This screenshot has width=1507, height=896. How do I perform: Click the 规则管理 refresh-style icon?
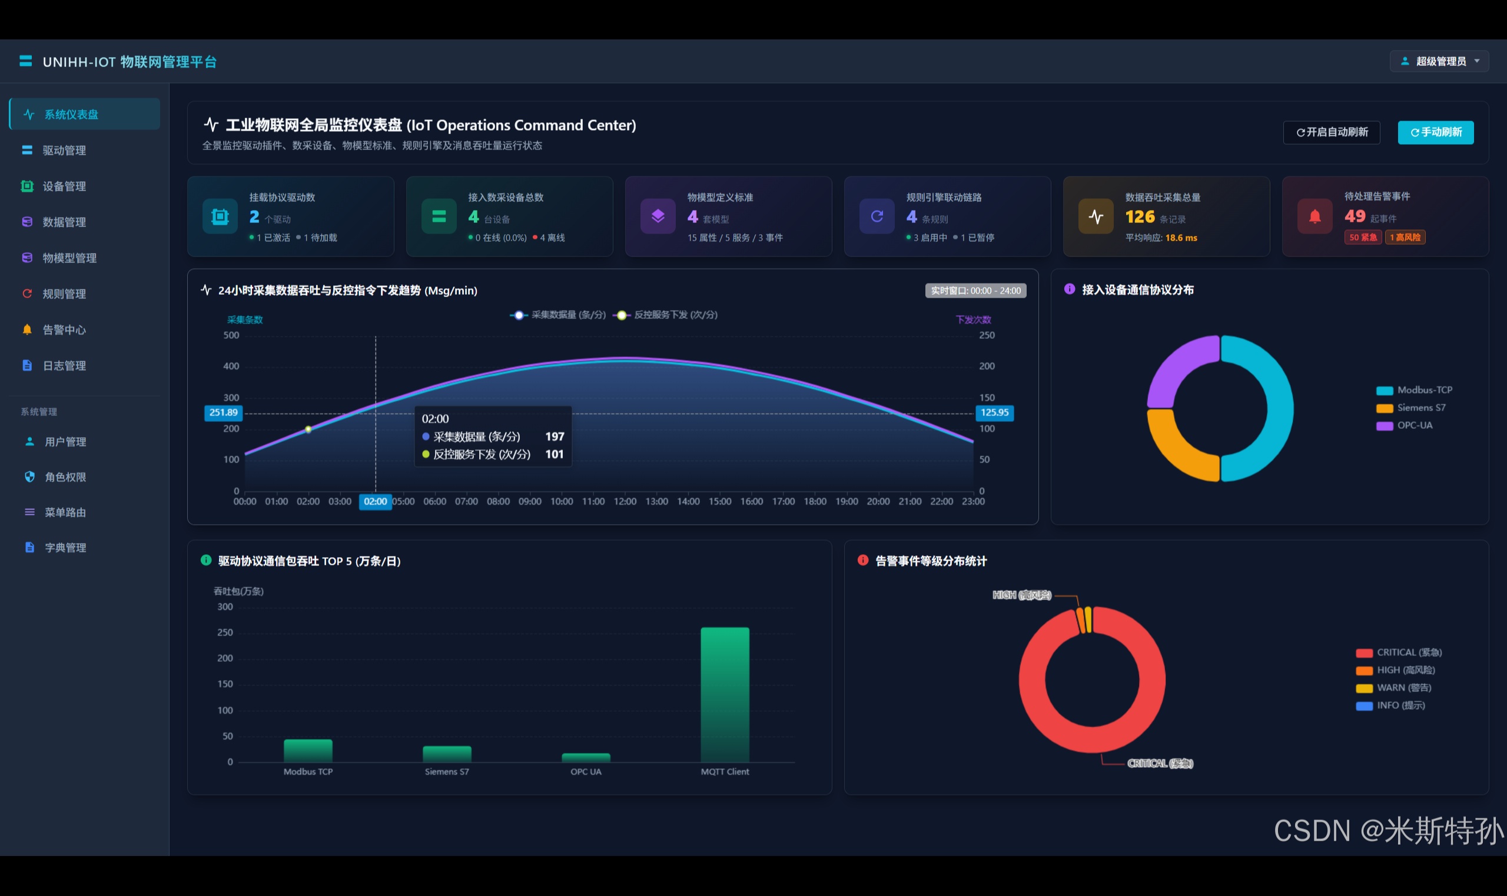(x=27, y=294)
